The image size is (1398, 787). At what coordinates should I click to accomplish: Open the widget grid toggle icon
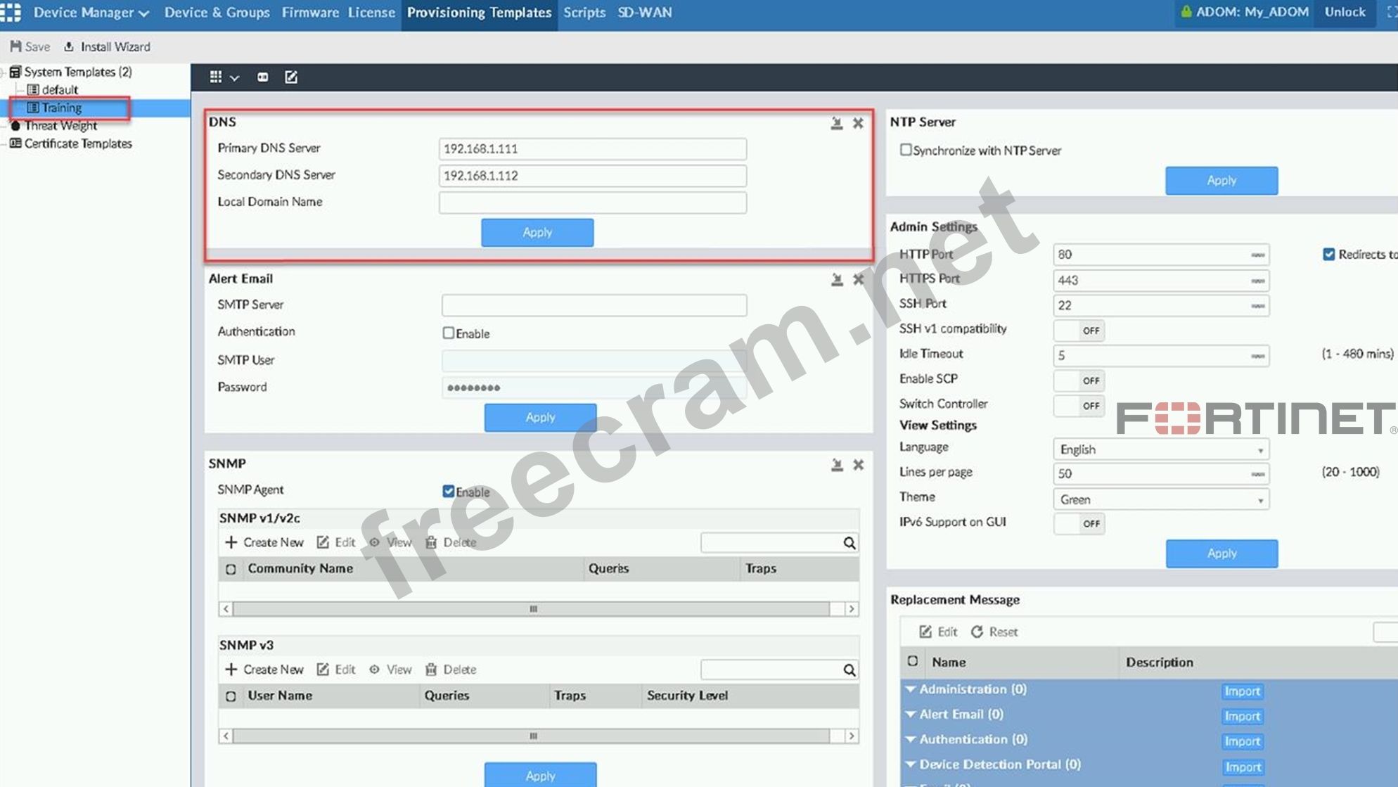point(216,77)
